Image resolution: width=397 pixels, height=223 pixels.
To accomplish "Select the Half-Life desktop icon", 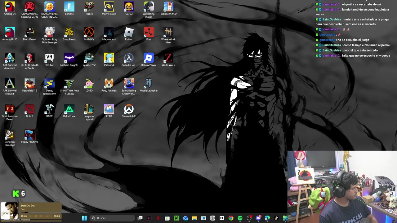I will coord(89,34).
